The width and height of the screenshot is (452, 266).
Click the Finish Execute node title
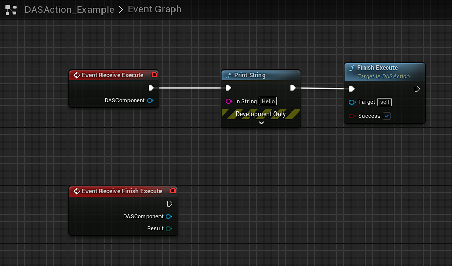377,68
